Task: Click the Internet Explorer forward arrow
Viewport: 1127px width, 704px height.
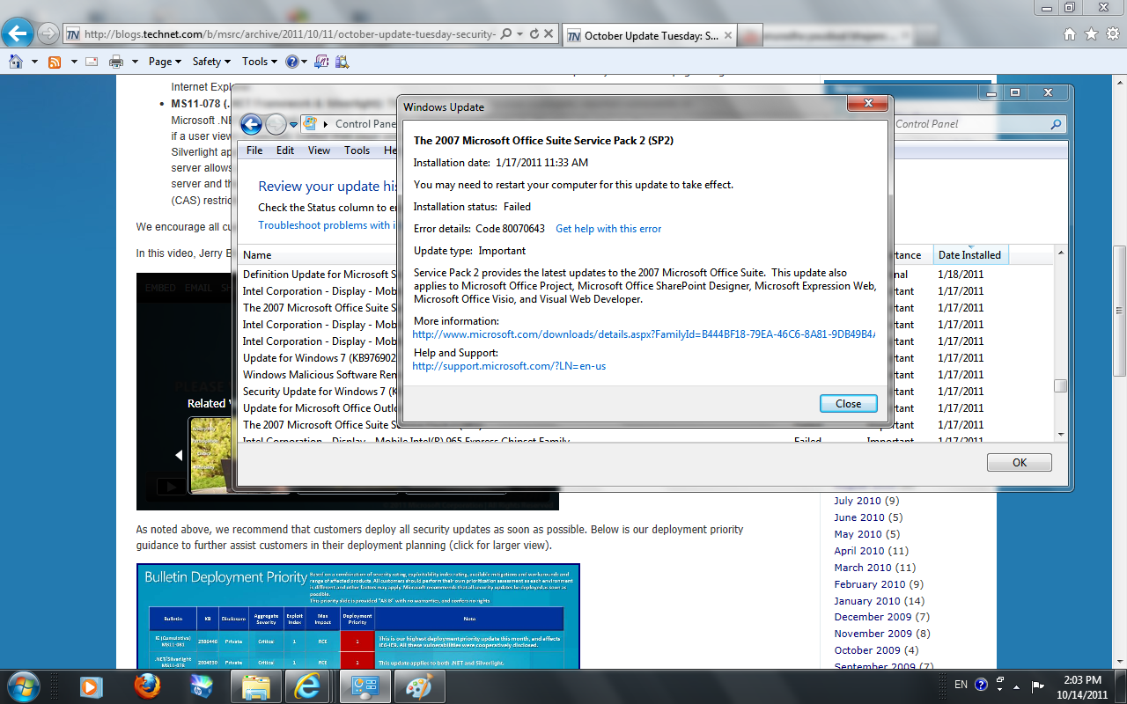Action: tap(48, 34)
